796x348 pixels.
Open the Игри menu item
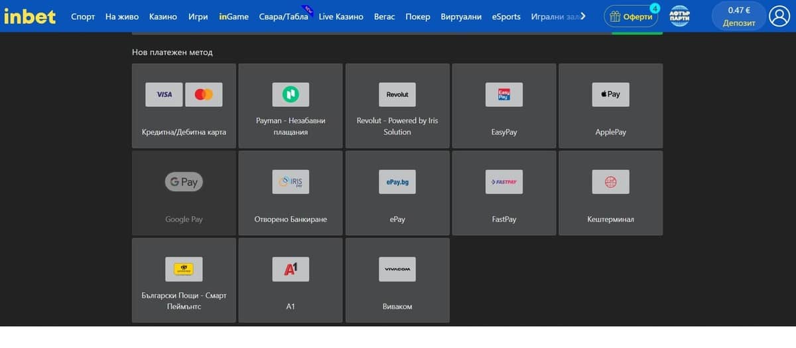point(198,17)
